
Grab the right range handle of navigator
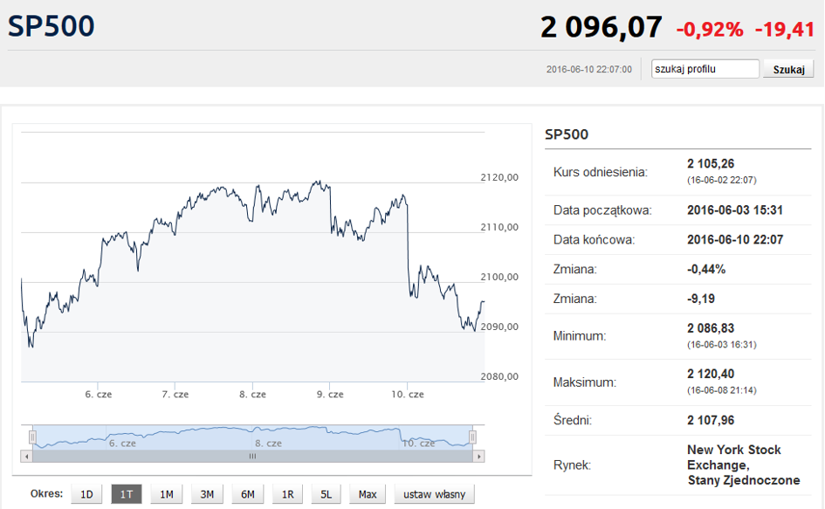(x=472, y=437)
